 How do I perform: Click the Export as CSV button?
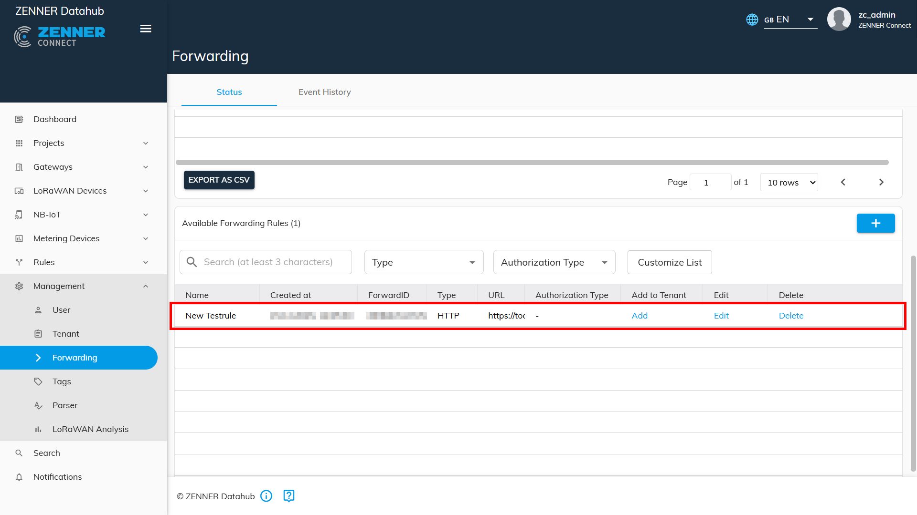click(219, 180)
